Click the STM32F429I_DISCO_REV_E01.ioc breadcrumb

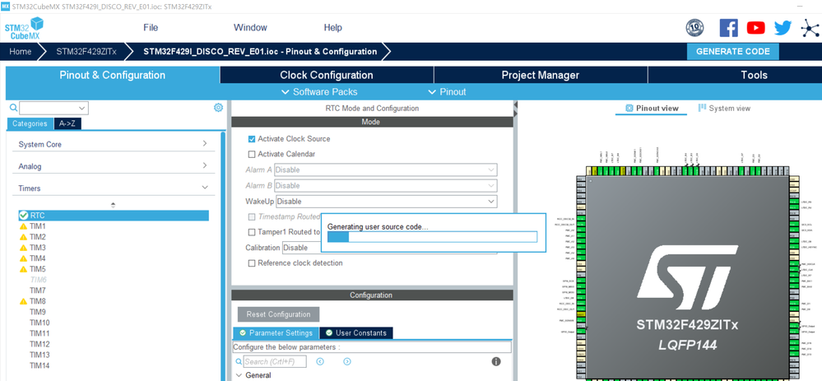(260, 52)
